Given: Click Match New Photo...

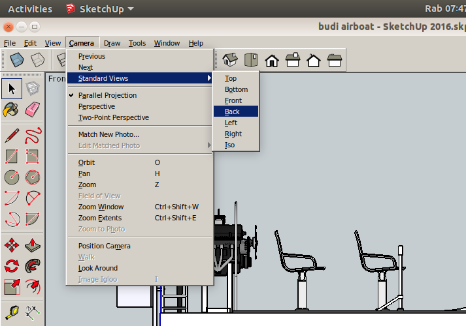Looking at the screenshot, I should point(139,134).
